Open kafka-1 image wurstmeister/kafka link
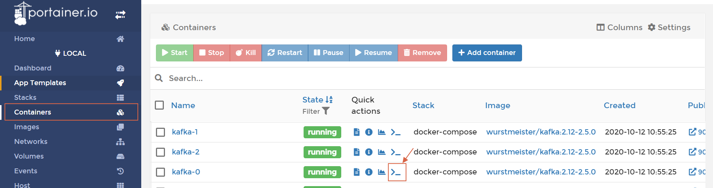The width and height of the screenshot is (713, 188). [541, 132]
